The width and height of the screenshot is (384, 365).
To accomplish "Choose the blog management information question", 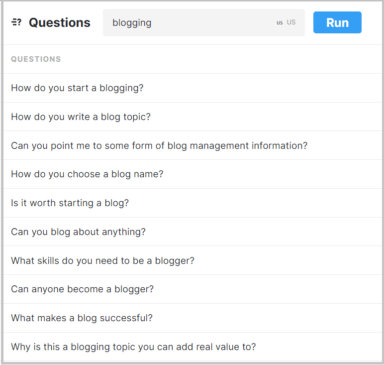I will pos(159,146).
